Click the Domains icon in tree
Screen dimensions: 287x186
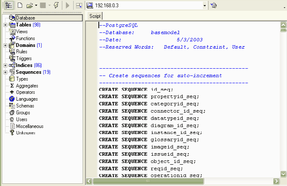[12, 45]
